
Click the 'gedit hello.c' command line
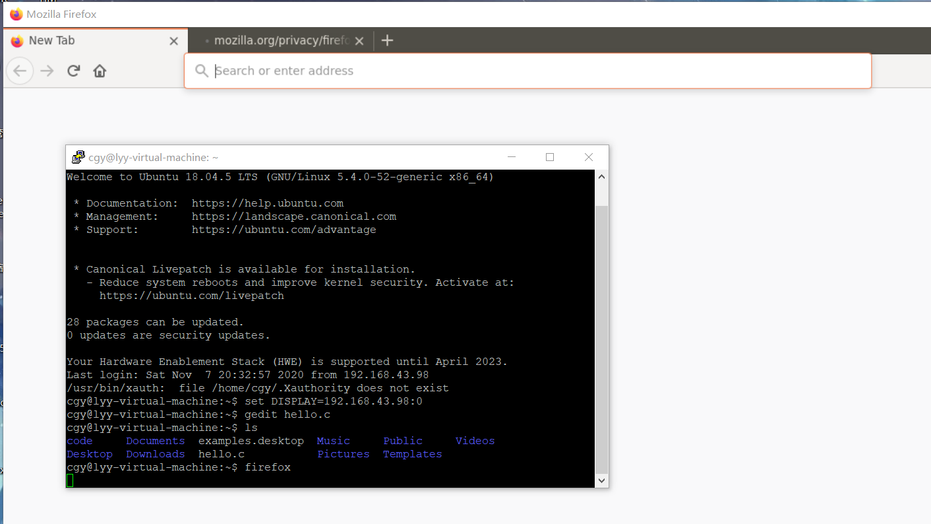click(x=287, y=414)
